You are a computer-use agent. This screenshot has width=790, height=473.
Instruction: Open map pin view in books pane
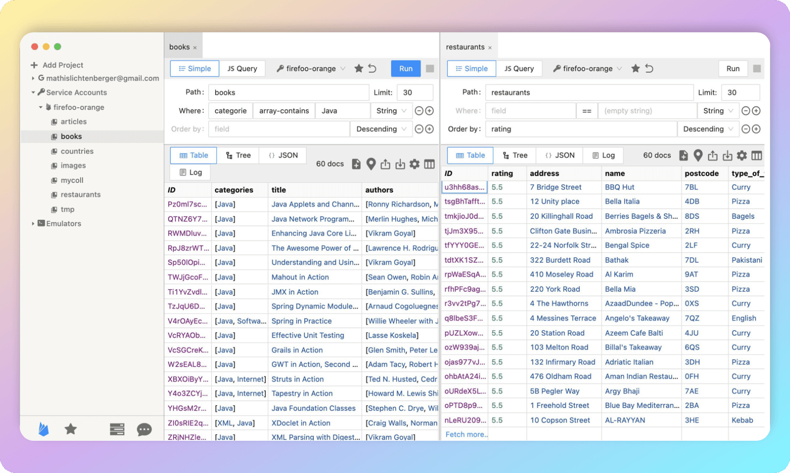tap(371, 164)
